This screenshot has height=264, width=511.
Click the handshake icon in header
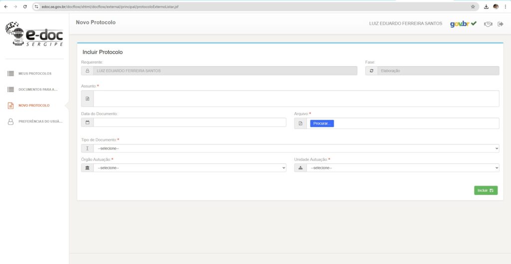488,24
